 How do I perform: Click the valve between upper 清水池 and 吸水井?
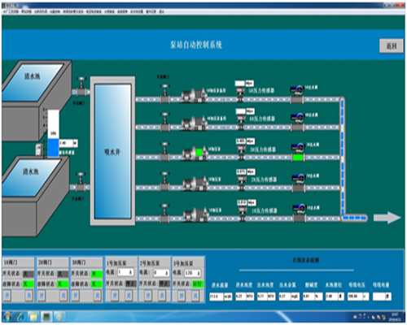[81, 87]
